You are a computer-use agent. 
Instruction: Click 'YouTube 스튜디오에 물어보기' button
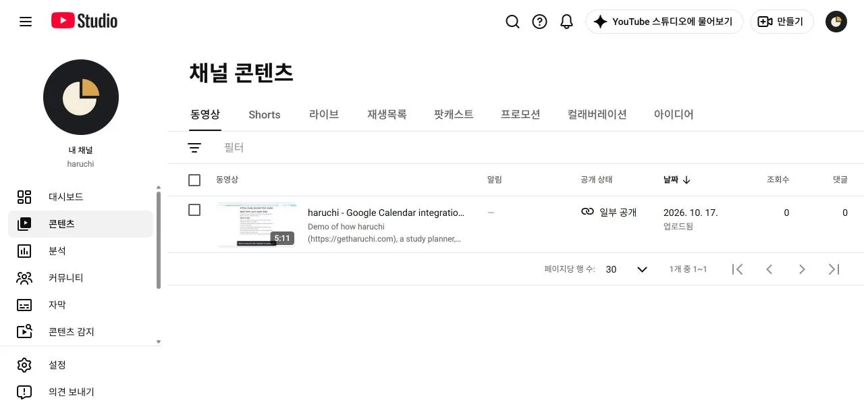pos(664,22)
